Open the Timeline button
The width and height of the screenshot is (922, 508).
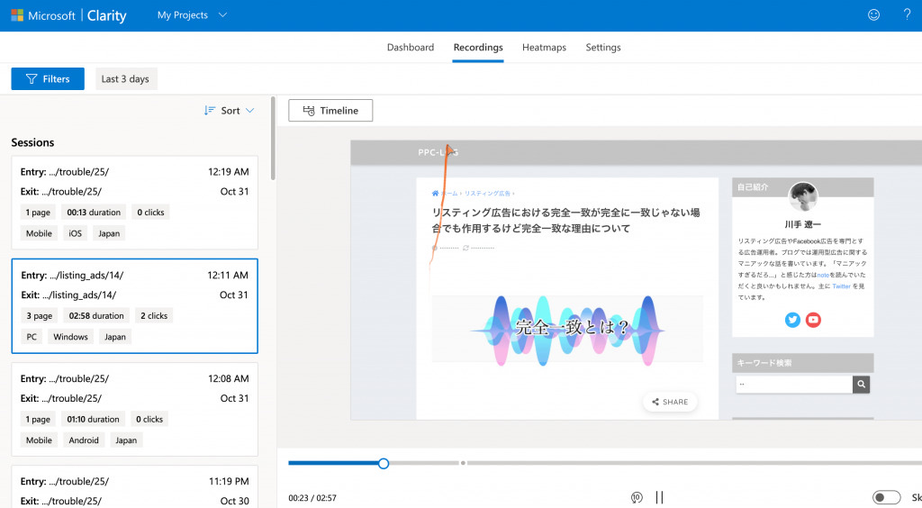coord(330,111)
